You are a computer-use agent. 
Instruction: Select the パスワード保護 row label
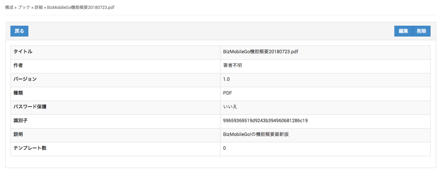point(30,107)
